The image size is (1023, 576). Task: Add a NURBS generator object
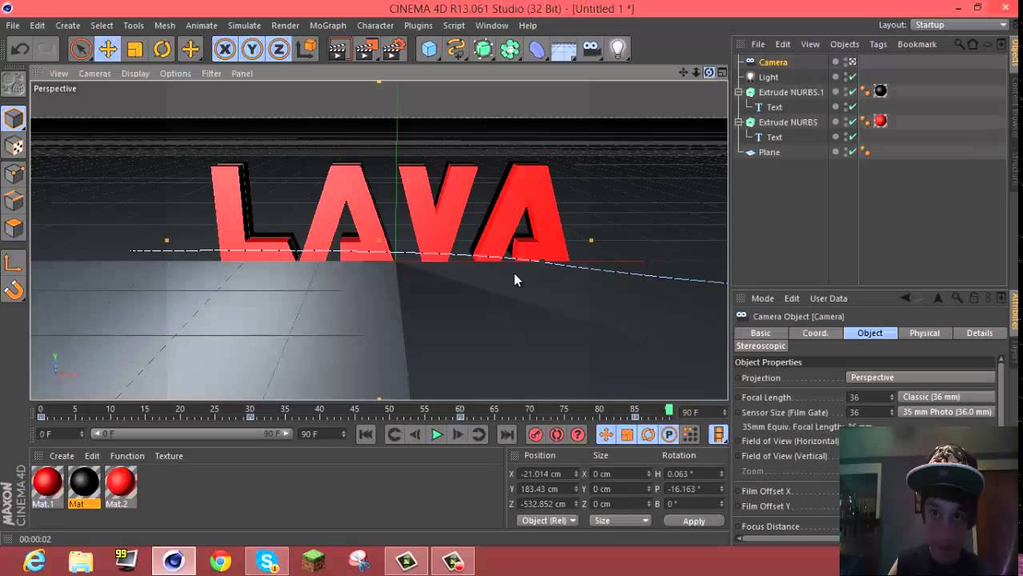tap(483, 50)
